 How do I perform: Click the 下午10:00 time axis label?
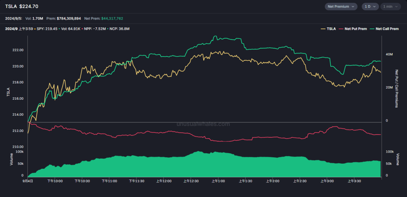click(54, 181)
